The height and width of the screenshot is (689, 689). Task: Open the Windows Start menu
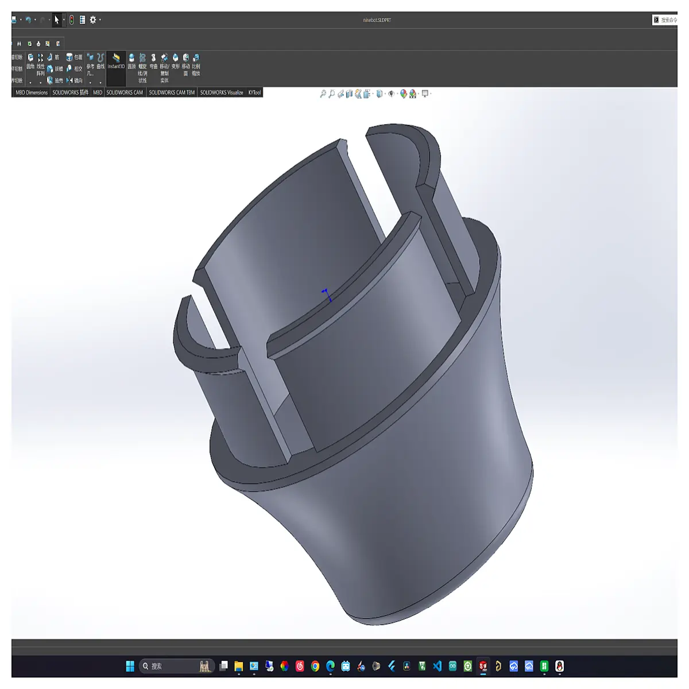(130, 666)
